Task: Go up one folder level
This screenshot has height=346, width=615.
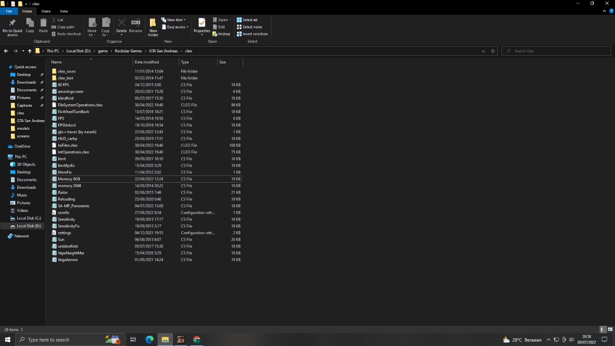Action: point(29,51)
